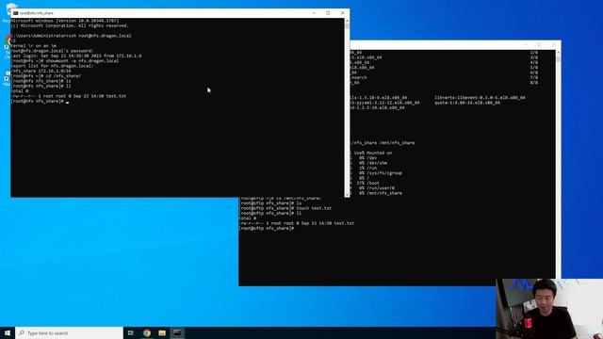Click the Microsoft Windows version line
Image resolution: width=603 pixels, height=339 pixels.
tap(65, 21)
